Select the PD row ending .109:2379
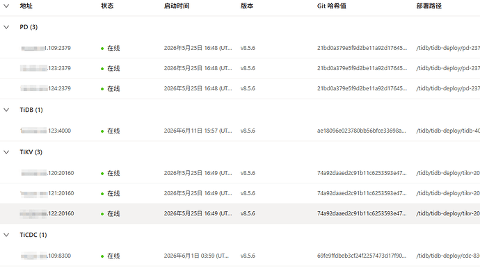Screen dimensions: 480x273 pos(240,48)
